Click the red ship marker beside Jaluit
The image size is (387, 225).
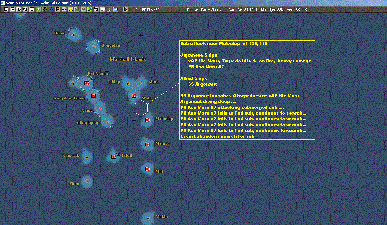tap(118, 154)
